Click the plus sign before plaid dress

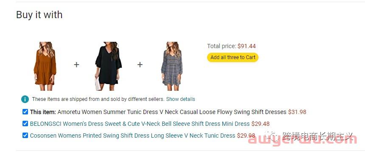tap(140, 65)
